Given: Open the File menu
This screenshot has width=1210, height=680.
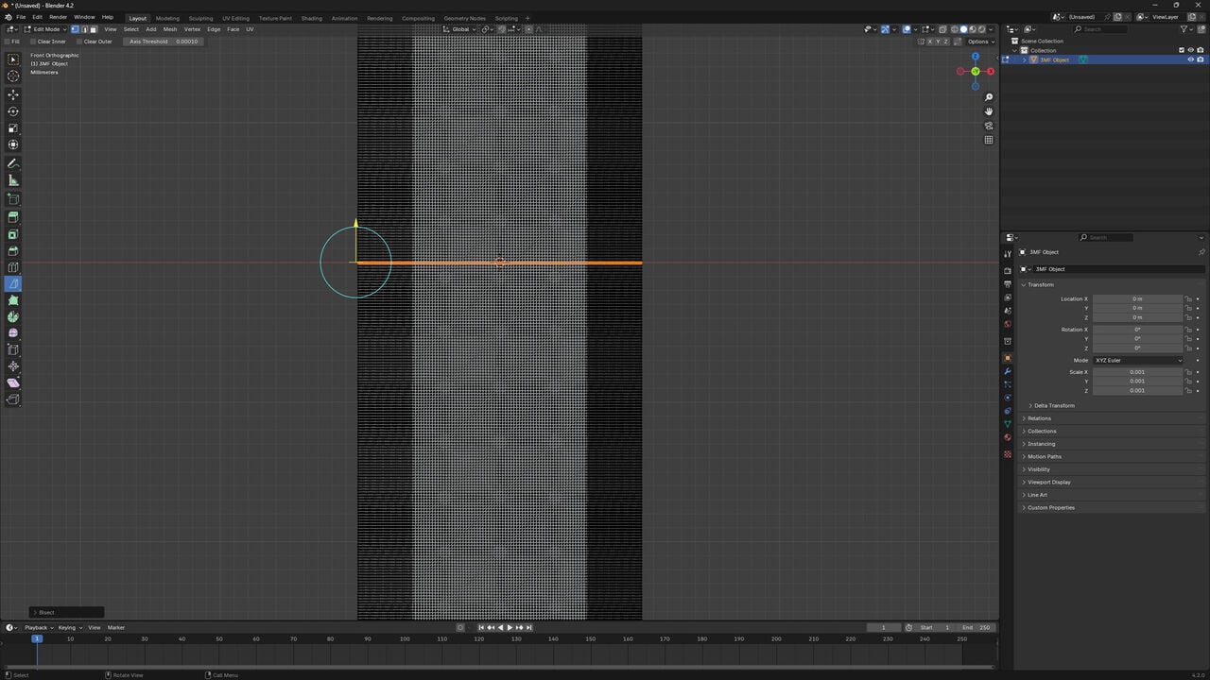Looking at the screenshot, I should tap(21, 17).
